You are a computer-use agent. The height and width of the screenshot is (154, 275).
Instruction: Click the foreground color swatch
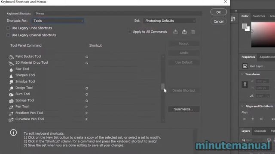tap(244, 26)
